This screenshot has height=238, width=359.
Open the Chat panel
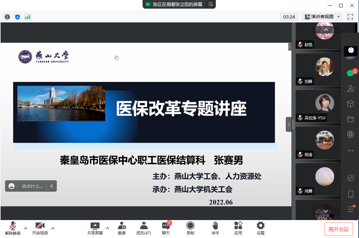click(166, 228)
